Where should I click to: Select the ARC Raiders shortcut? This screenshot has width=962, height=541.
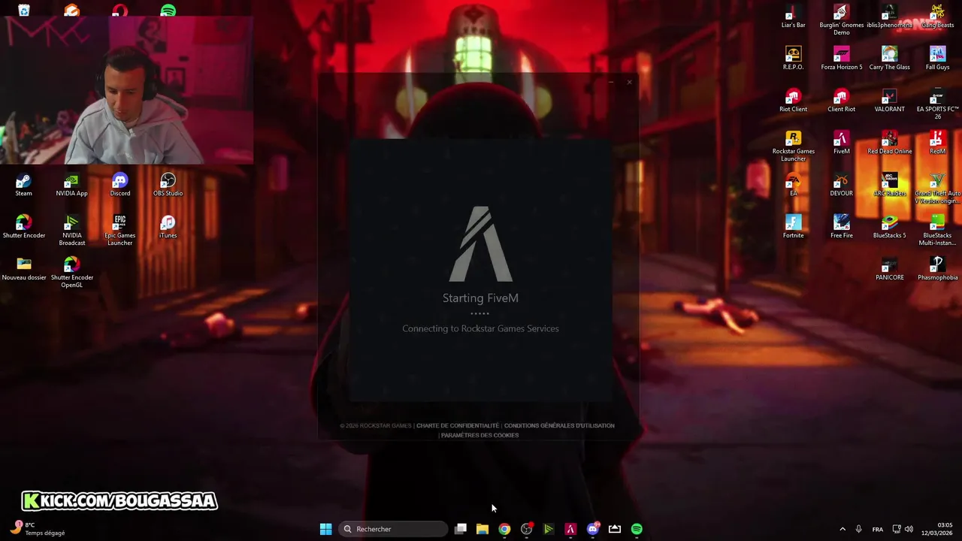[x=889, y=184]
